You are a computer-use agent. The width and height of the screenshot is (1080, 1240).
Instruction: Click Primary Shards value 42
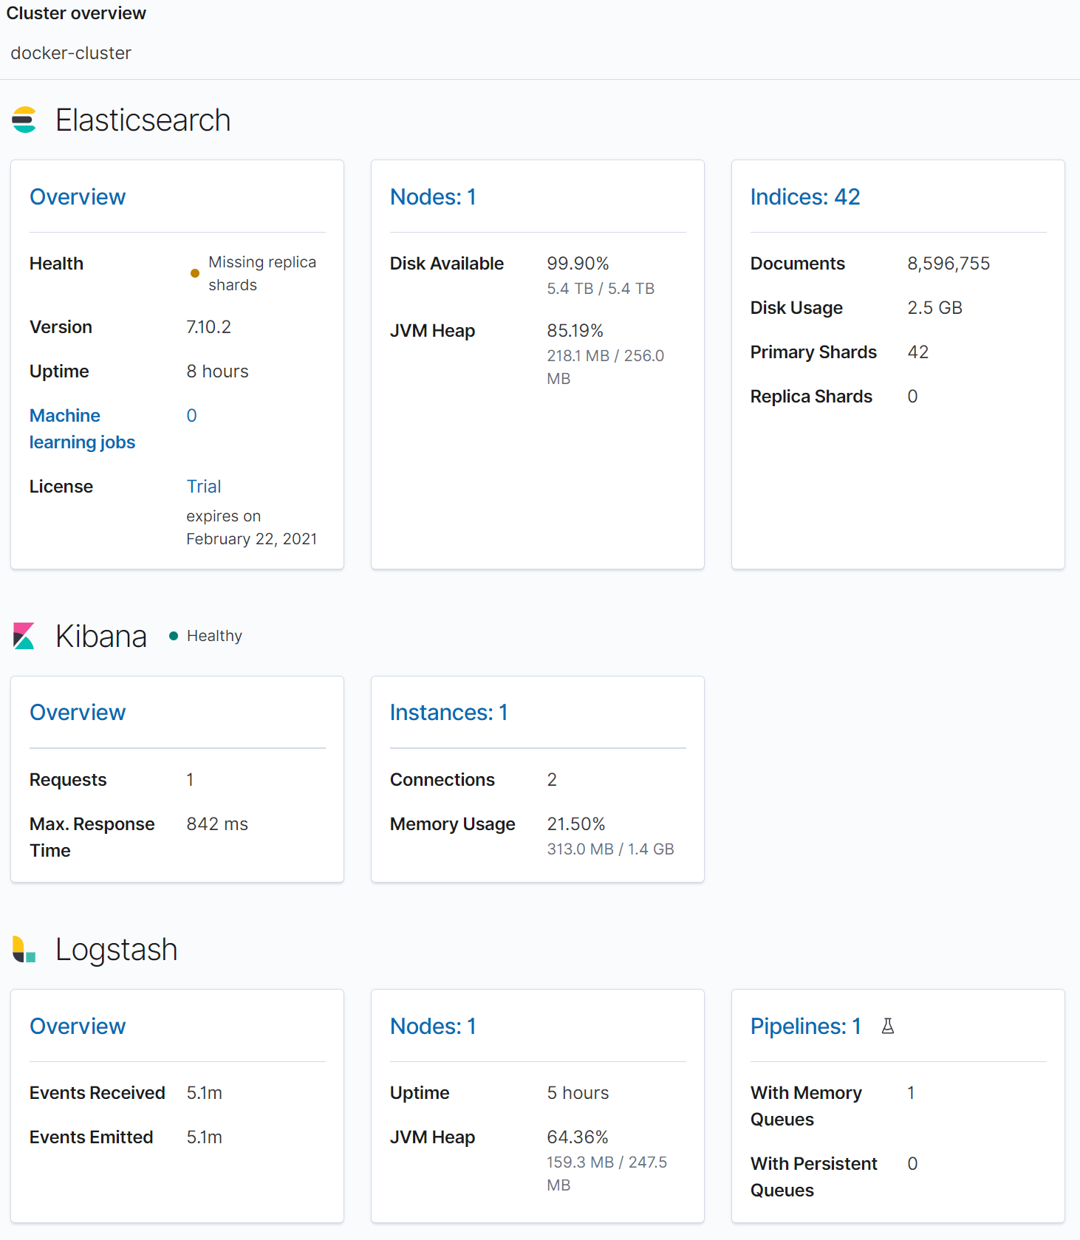917,352
